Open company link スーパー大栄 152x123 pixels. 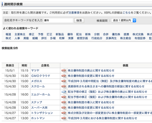39,108
